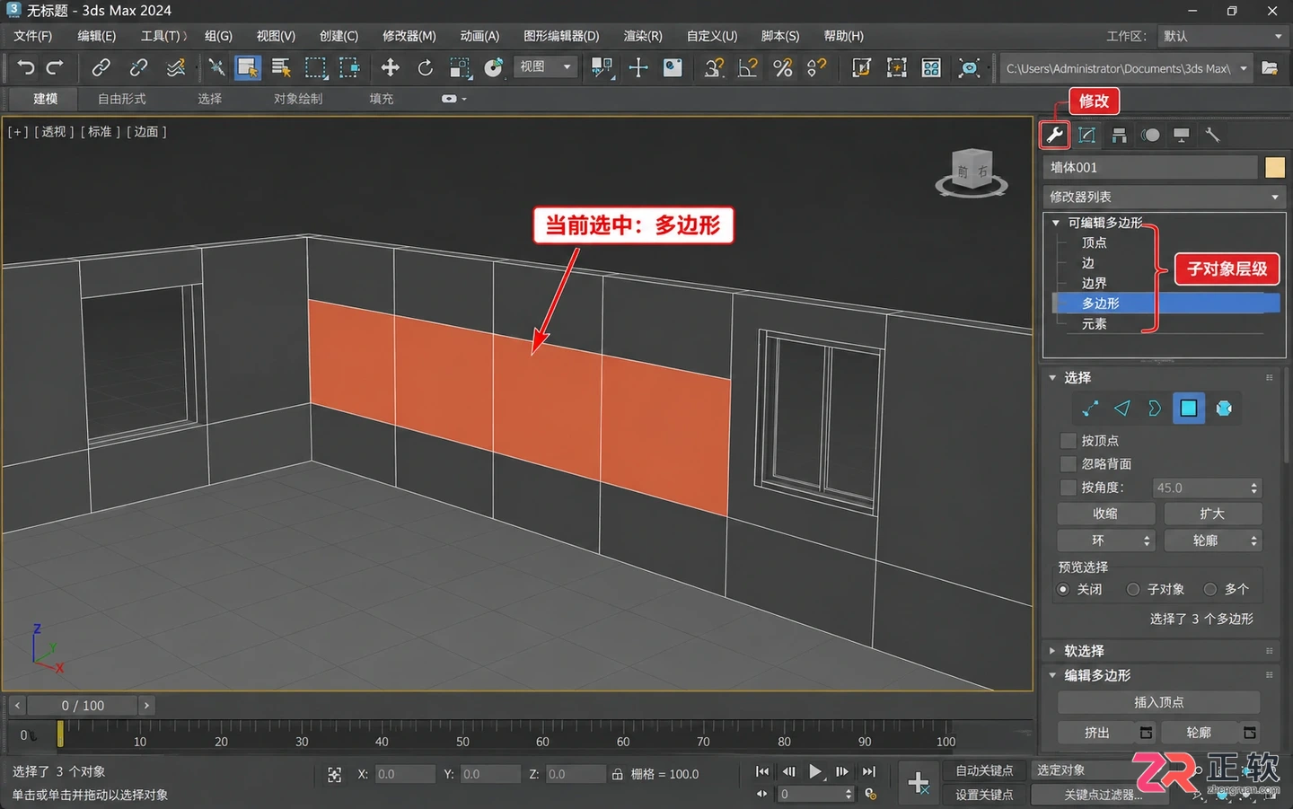Activate the Select and Rotate tool
Image resolution: width=1293 pixels, height=809 pixels.
[x=425, y=67]
